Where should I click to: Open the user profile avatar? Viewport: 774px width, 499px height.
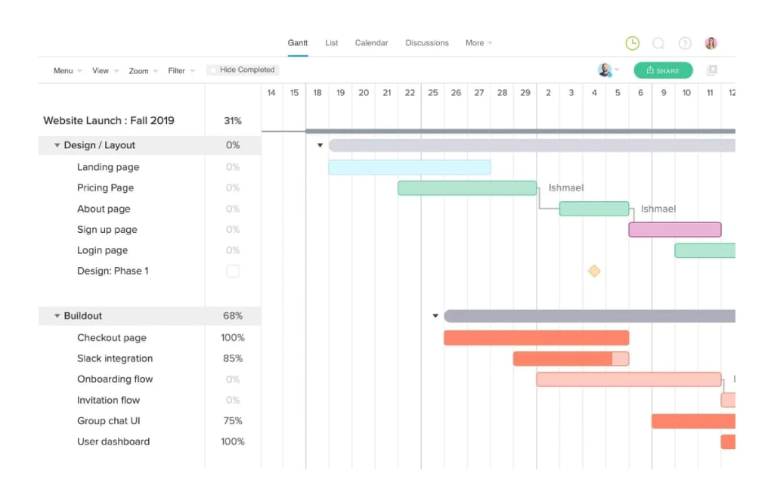(711, 43)
